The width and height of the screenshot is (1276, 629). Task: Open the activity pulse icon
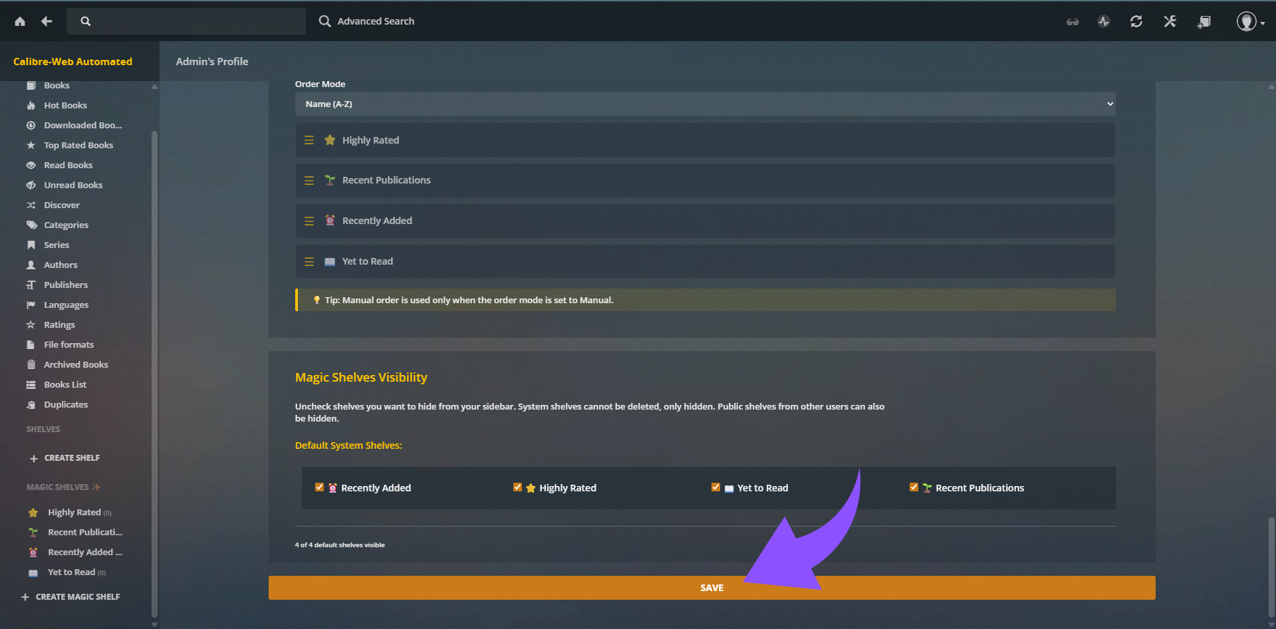pyautogui.click(x=1104, y=21)
